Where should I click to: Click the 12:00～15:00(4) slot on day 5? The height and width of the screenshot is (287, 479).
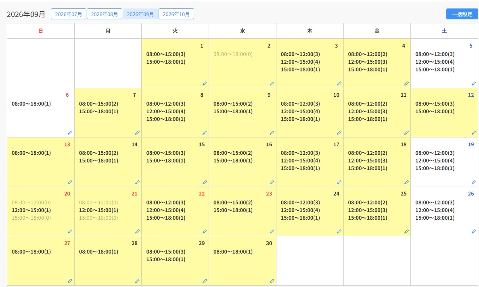[435, 62]
